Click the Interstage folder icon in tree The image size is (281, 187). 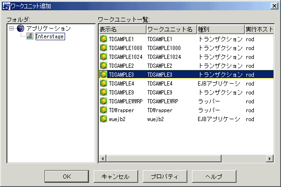[30, 36]
